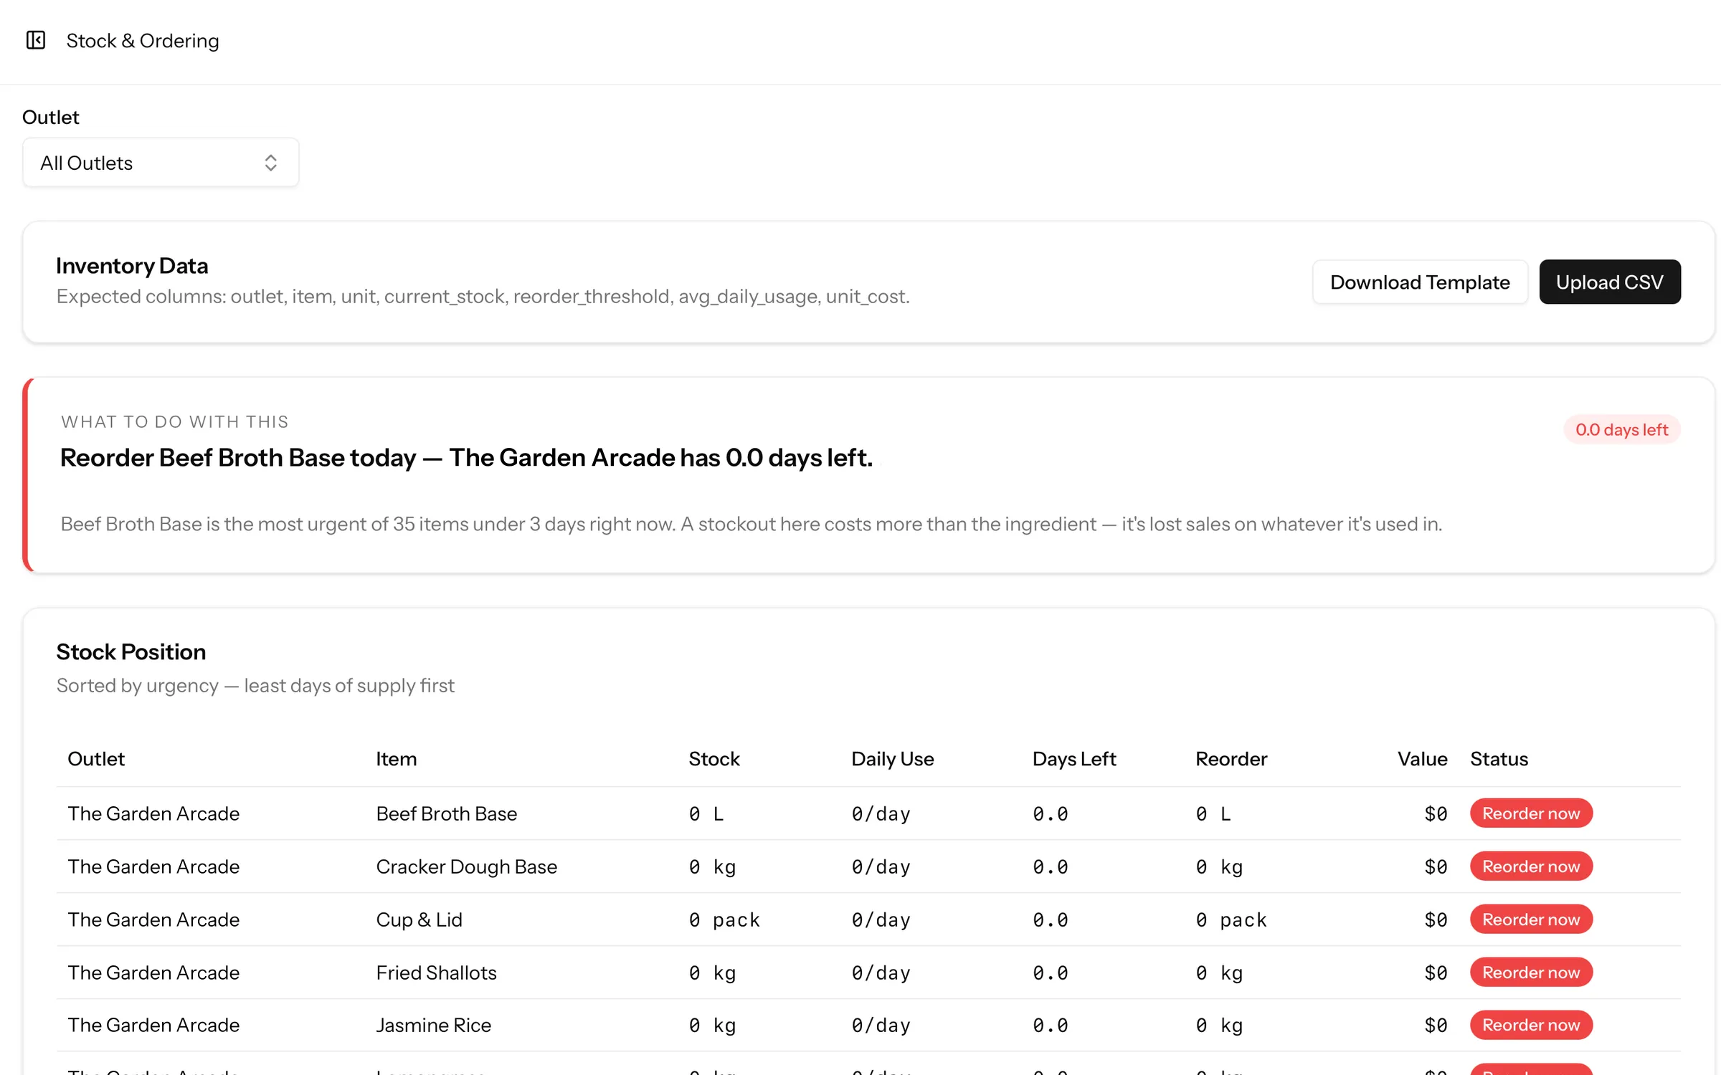Click Reorder now for Jasmine Rice
1721x1075 pixels.
tap(1531, 1025)
